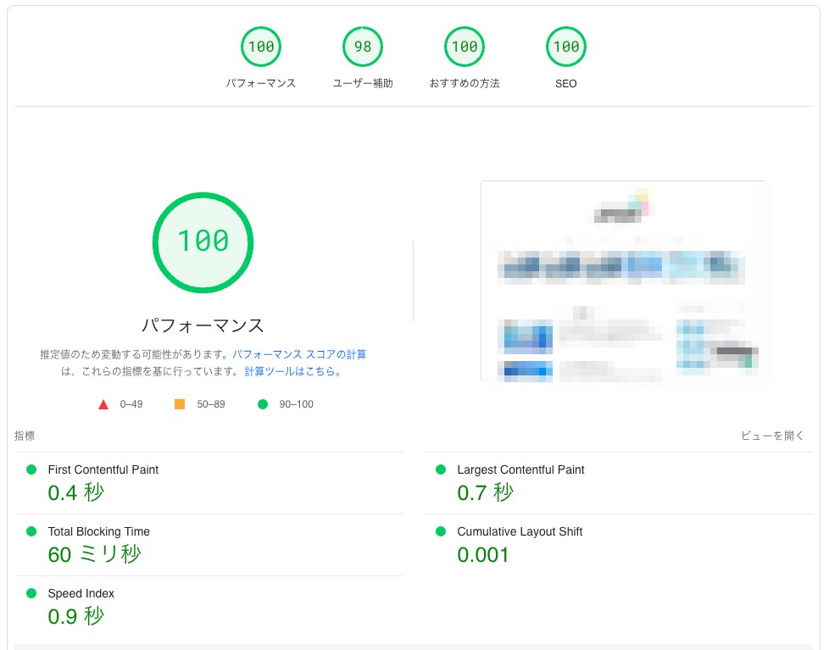
Task: Click the SEO category label
Action: pyautogui.click(x=565, y=84)
